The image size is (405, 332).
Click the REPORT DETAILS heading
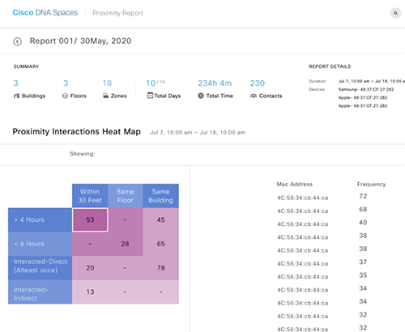330,66
